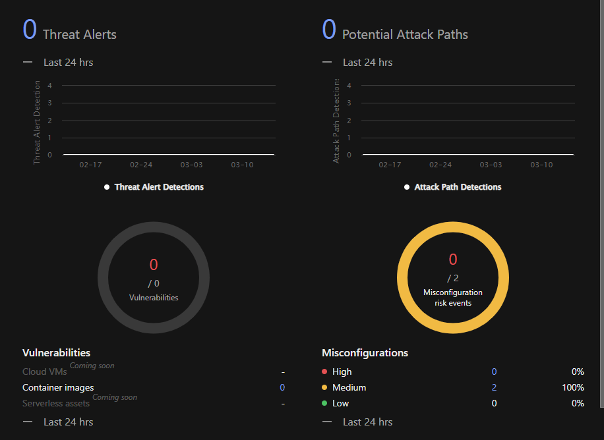Open Last 24 hrs below Misconfigurations
Viewport: 604px width, 440px height.
tap(367, 422)
